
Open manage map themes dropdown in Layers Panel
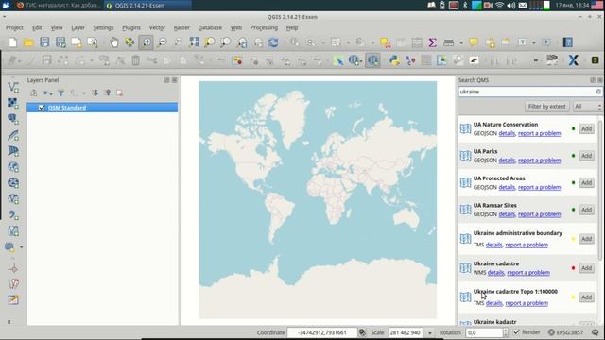[x=47, y=93]
